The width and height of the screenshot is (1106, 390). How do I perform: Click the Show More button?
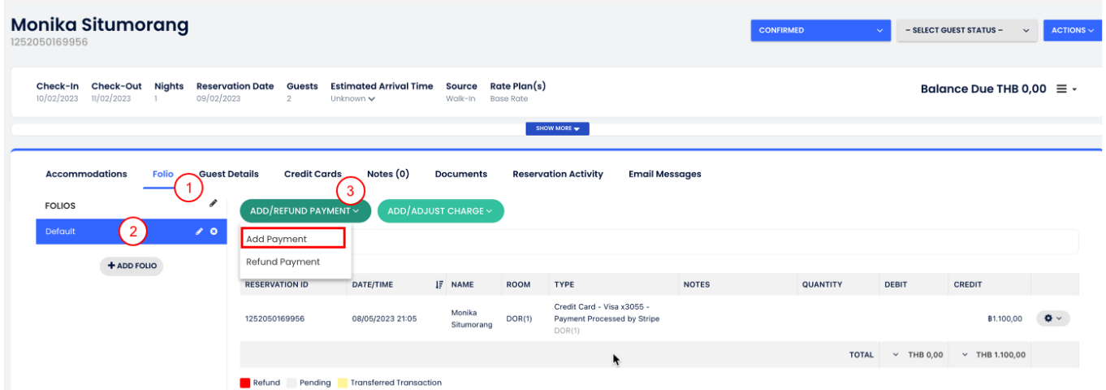pyautogui.click(x=557, y=128)
